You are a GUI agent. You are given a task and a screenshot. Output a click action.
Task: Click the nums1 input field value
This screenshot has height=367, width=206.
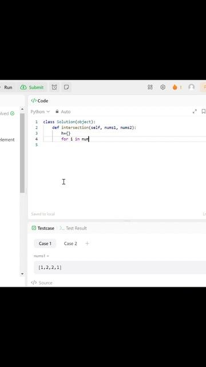click(120, 267)
